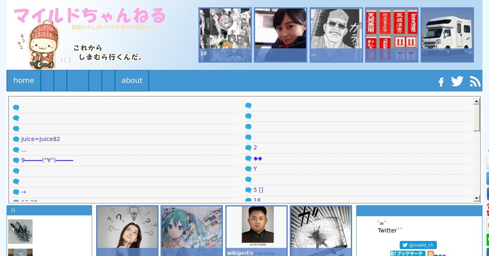Open the '→' thread link
The image size is (489, 256).
[24, 192]
